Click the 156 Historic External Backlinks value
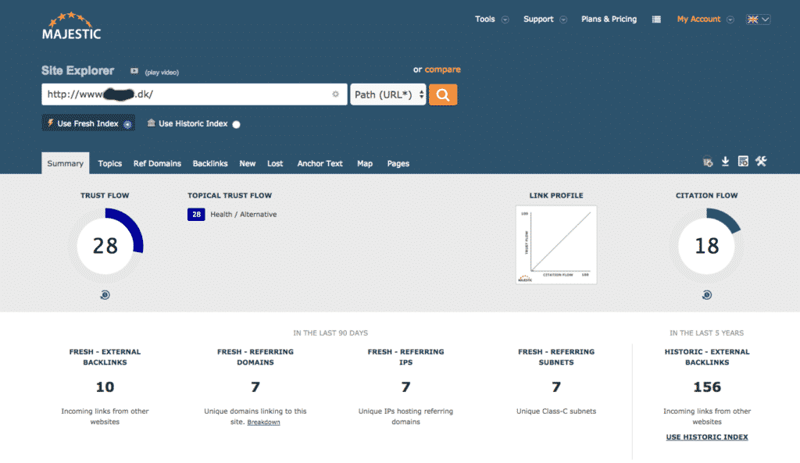The height and width of the screenshot is (463, 800). 707,387
